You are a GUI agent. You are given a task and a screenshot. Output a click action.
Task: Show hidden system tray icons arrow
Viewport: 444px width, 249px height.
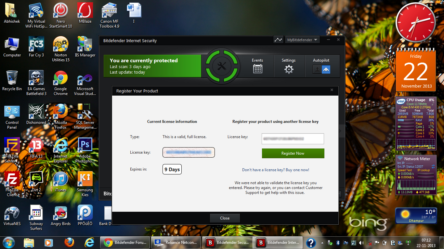[x=322, y=243]
